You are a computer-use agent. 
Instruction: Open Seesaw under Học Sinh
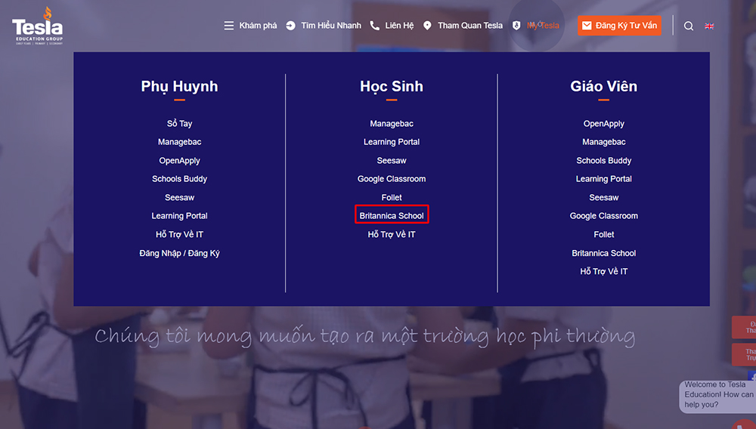[x=392, y=161]
